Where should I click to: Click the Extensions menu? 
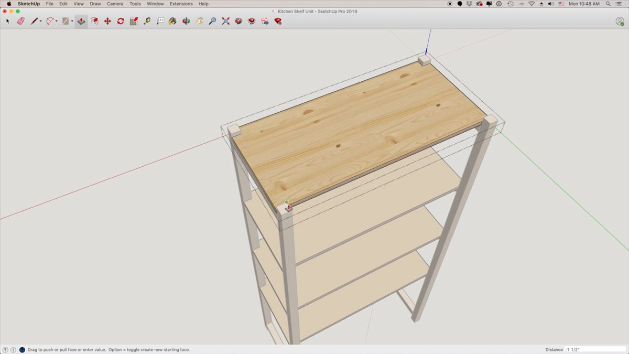click(181, 4)
